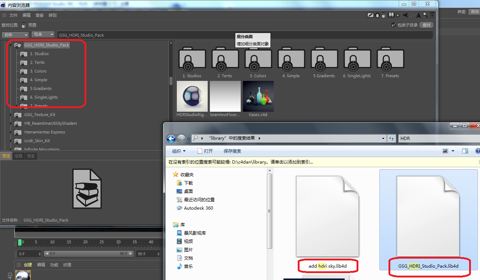Enable the 包括子目录 checkbox
The width and height of the screenshot is (480, 280).
tap(394, 25)
